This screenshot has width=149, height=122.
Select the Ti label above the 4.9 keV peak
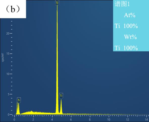pos(61,96)
